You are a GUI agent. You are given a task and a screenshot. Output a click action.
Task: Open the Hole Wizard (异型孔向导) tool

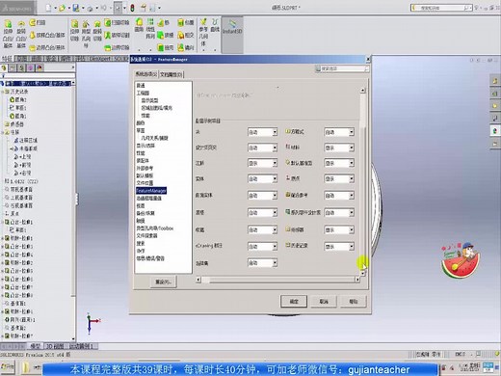[x=86, y=34]
